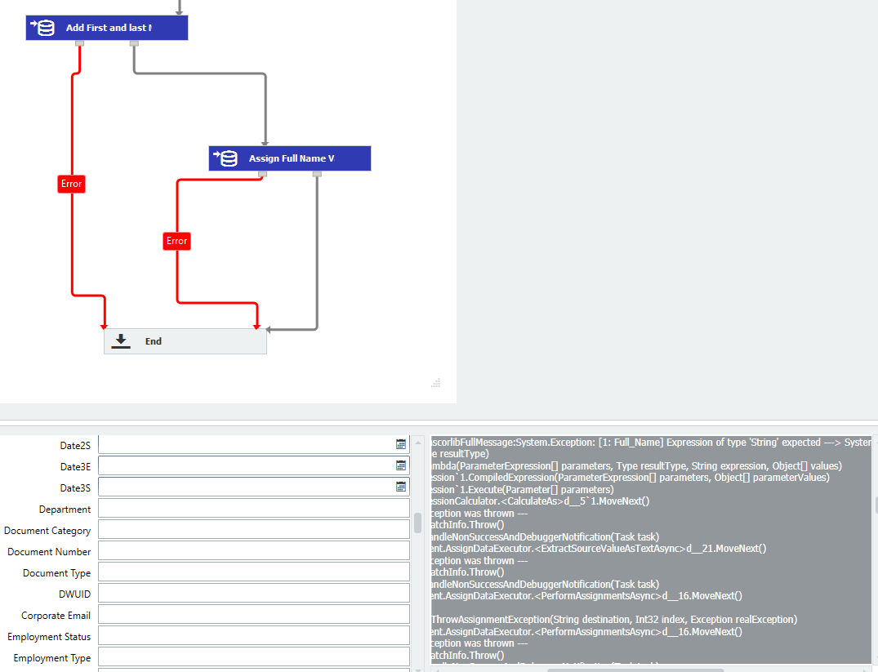878x672 pixels.
Task: Select the Add First and last node title
Action: click(109, 28)
